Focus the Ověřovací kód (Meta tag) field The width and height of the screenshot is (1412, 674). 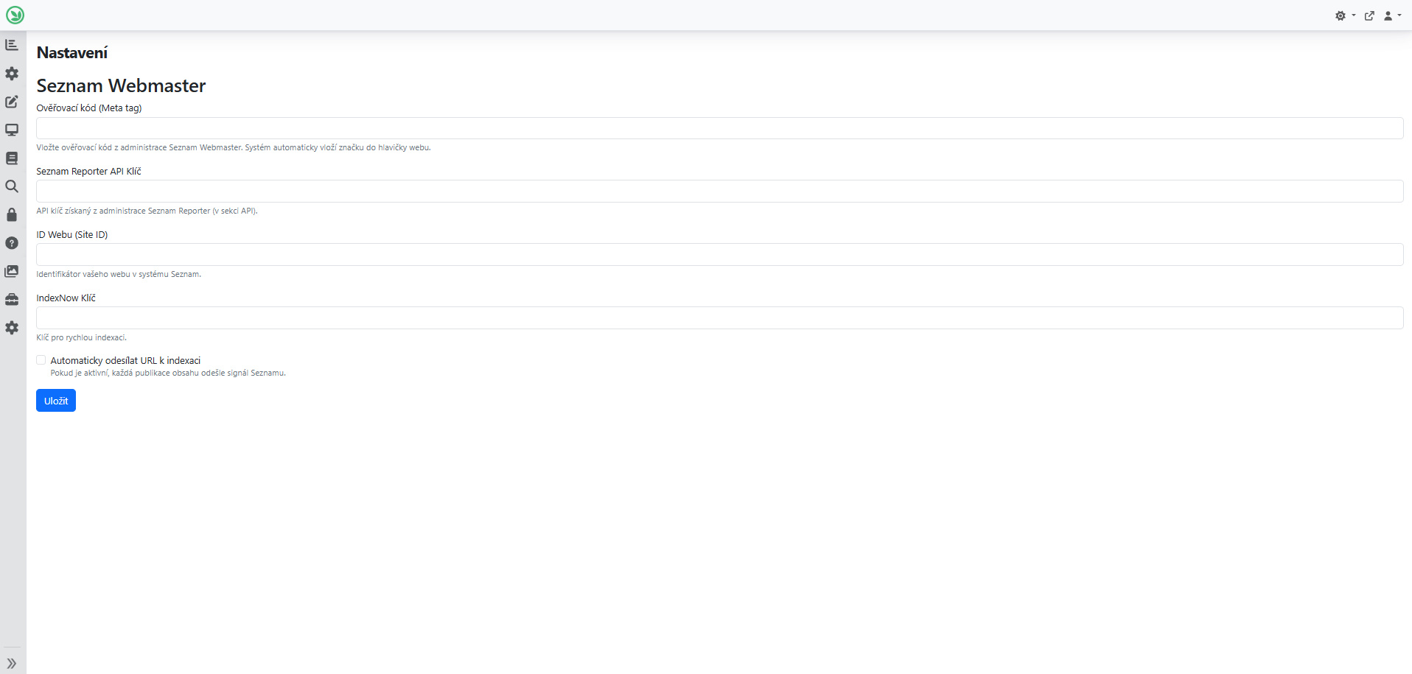719,128
